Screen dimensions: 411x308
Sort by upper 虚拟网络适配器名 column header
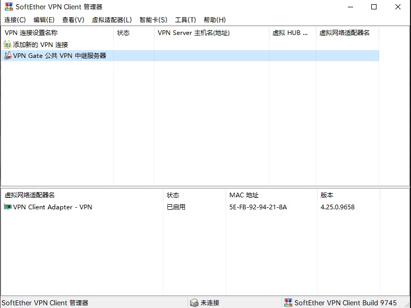[348, 33]
